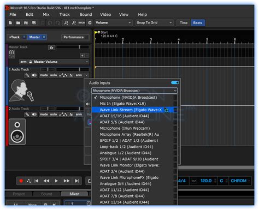Click the Master Track fx button
The height and width of the screenshot is (210, 259).
[52, 47]
